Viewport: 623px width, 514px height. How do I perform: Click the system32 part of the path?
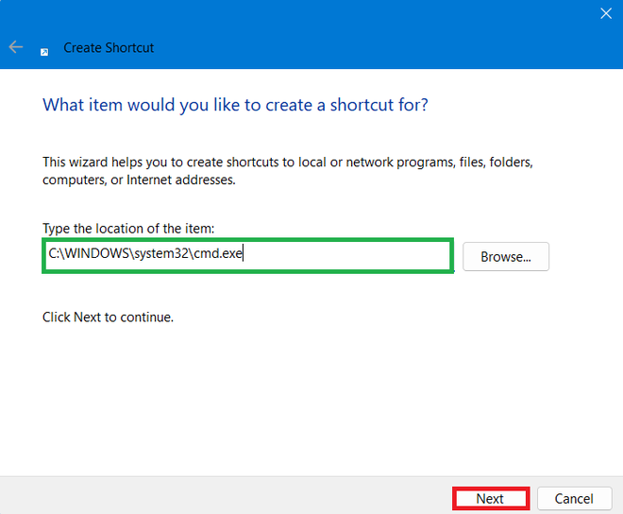pos(163,254)
